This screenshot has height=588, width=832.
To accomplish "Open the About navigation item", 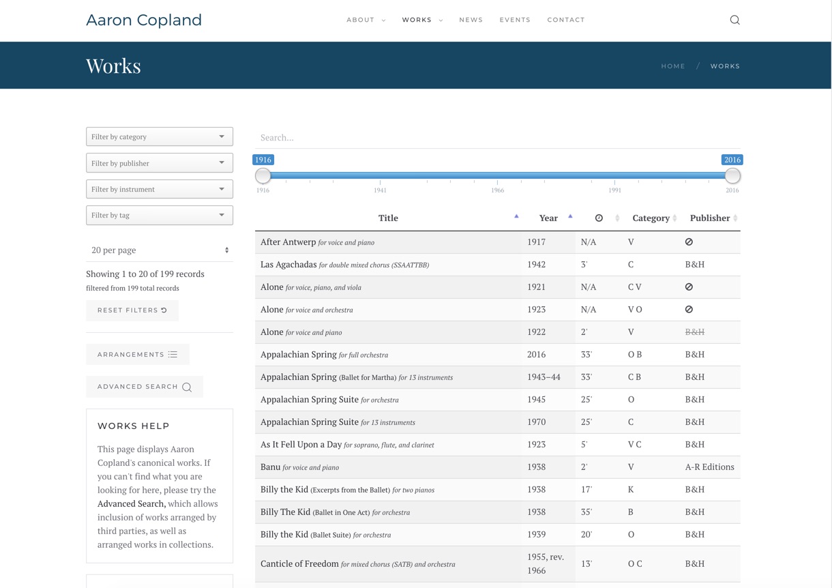I will click(x=361, y=20).
